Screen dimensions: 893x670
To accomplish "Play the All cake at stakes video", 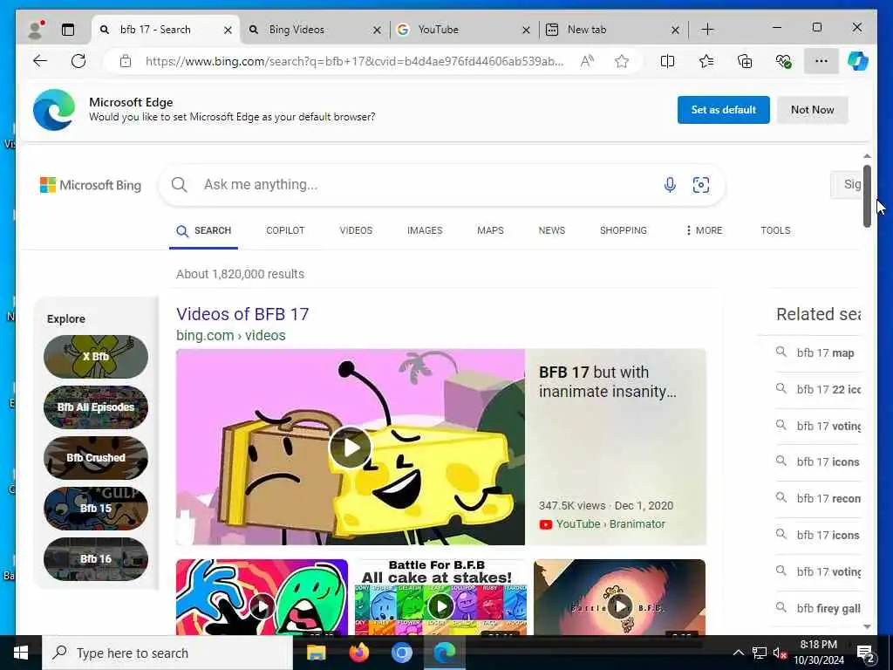I will [x=440, y=606].
